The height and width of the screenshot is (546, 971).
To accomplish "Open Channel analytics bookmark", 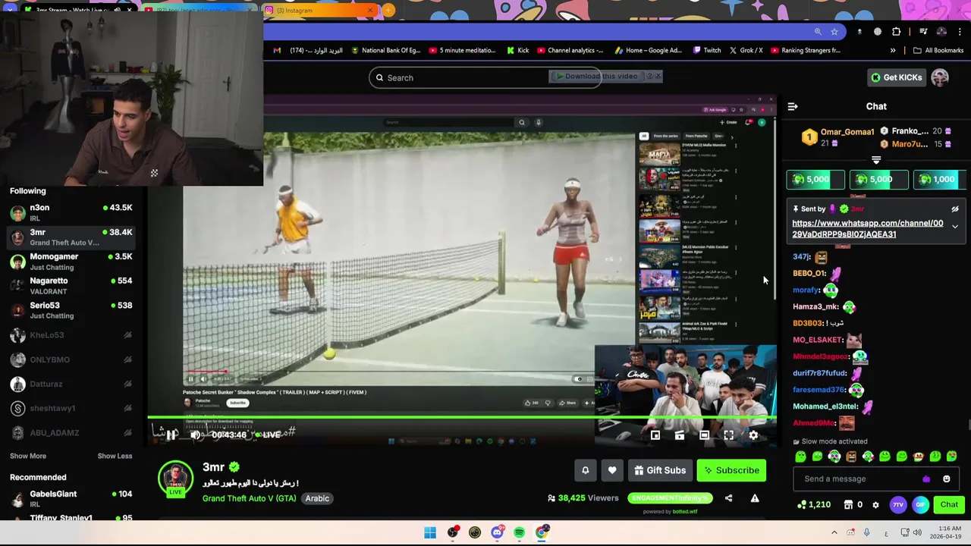I will tap(570, 51).
